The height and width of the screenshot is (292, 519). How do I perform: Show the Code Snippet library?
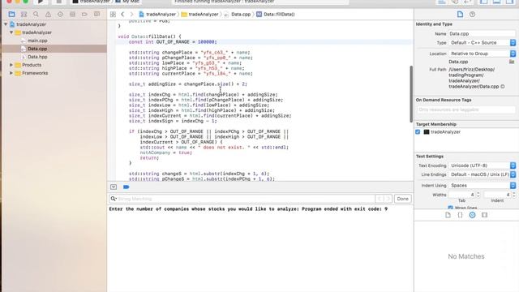tap(460, 215)
